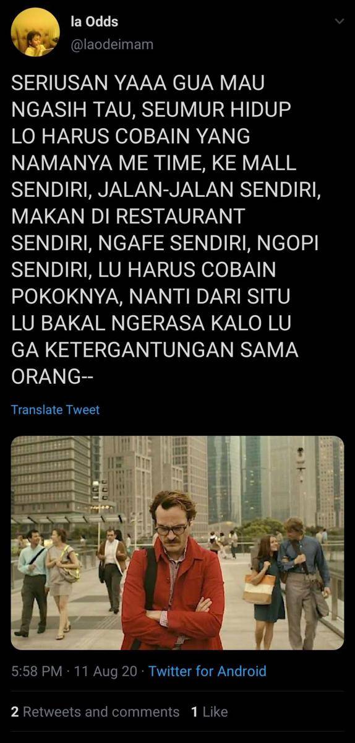Screen dimensions: 355x743
Task: Tap the display name la Odds
Action: click(95, 22)
